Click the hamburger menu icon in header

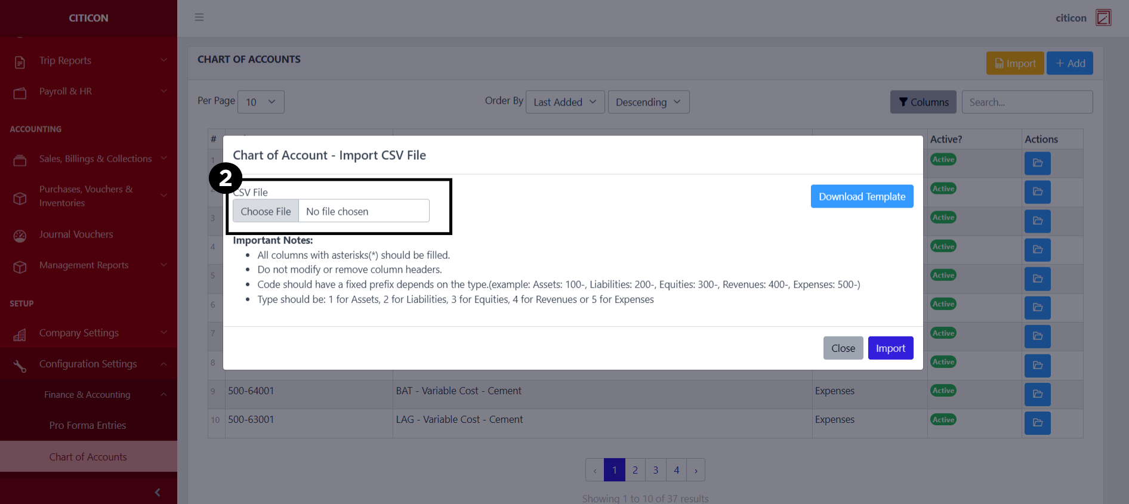pos(199,17)
